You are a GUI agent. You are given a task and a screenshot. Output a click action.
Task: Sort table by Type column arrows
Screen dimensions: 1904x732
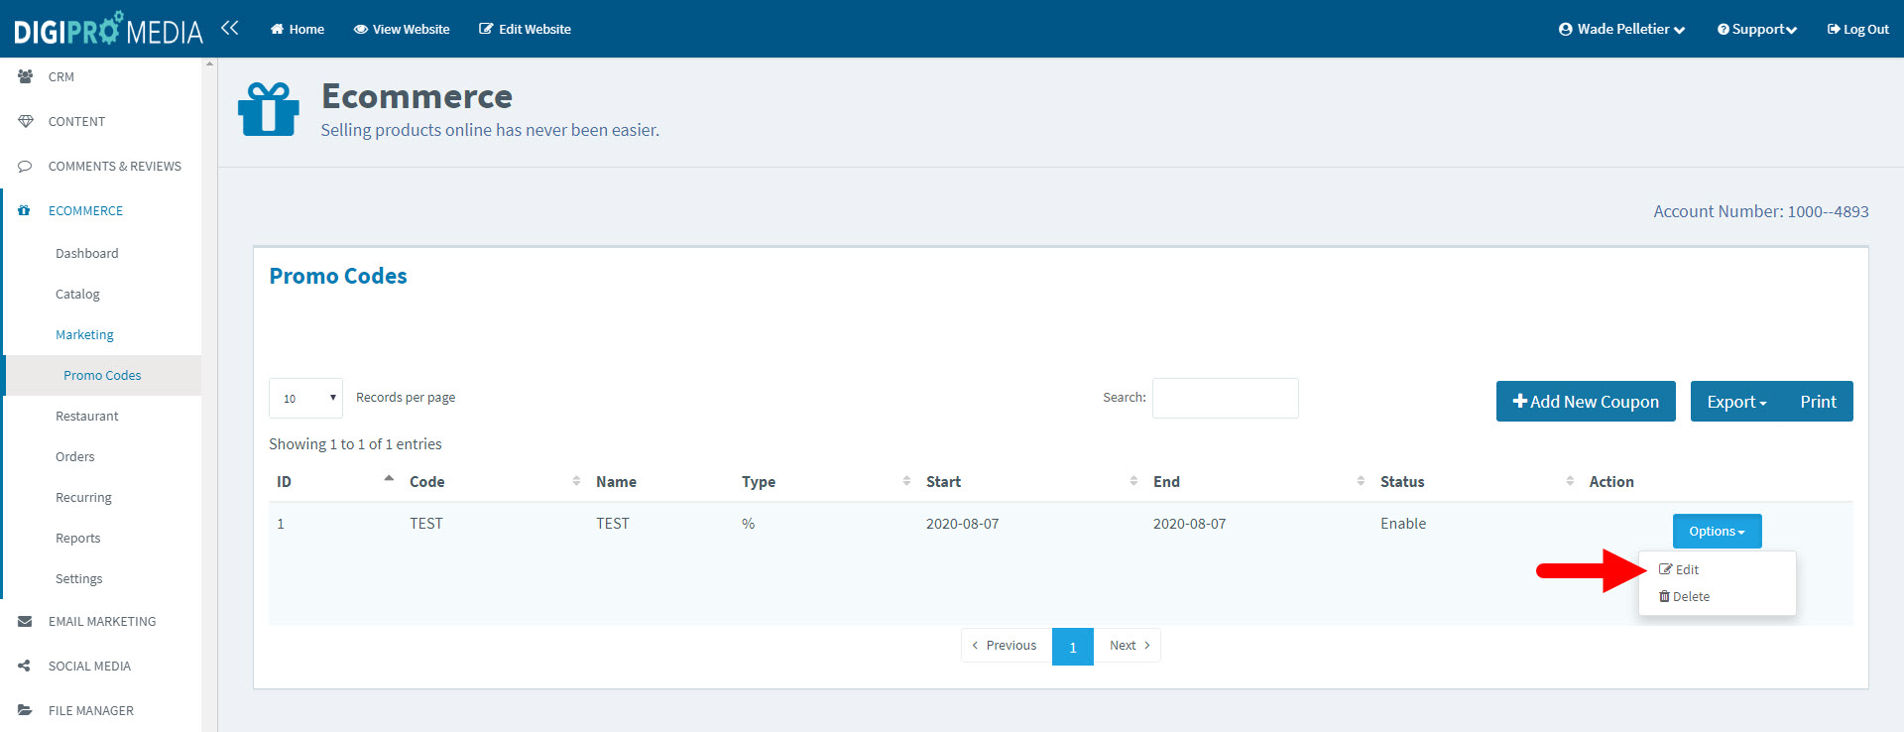(x=906, y=481)
